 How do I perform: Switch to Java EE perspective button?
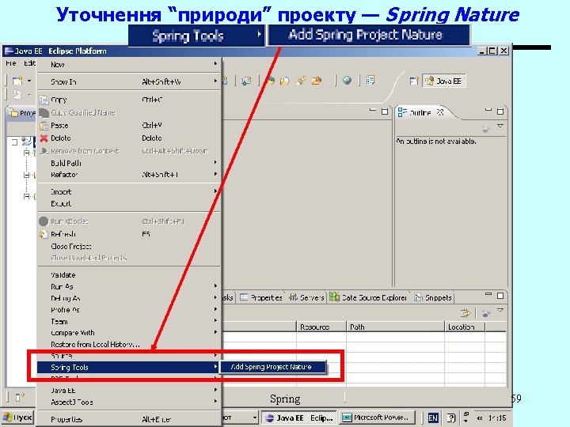444,81
